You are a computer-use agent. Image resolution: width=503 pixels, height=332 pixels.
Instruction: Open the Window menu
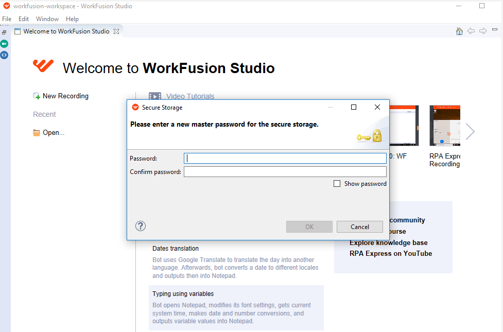click(47, 19)
